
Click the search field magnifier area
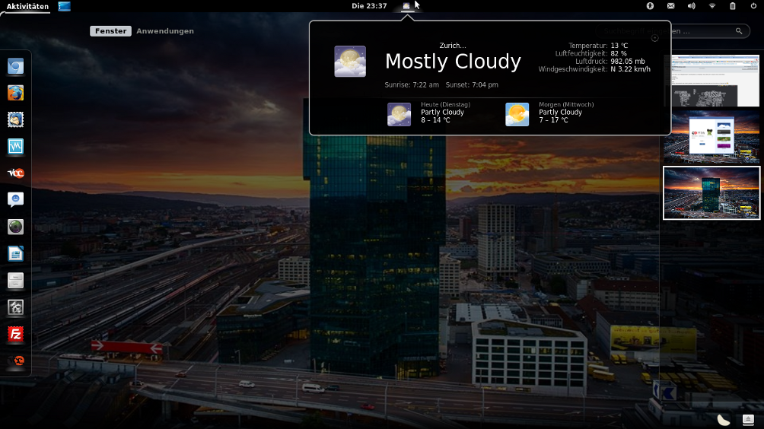pos(738,31)
